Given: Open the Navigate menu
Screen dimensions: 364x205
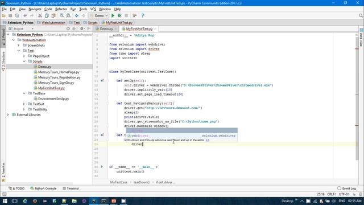Looking at the screenshot, I should tap(35, 9).
